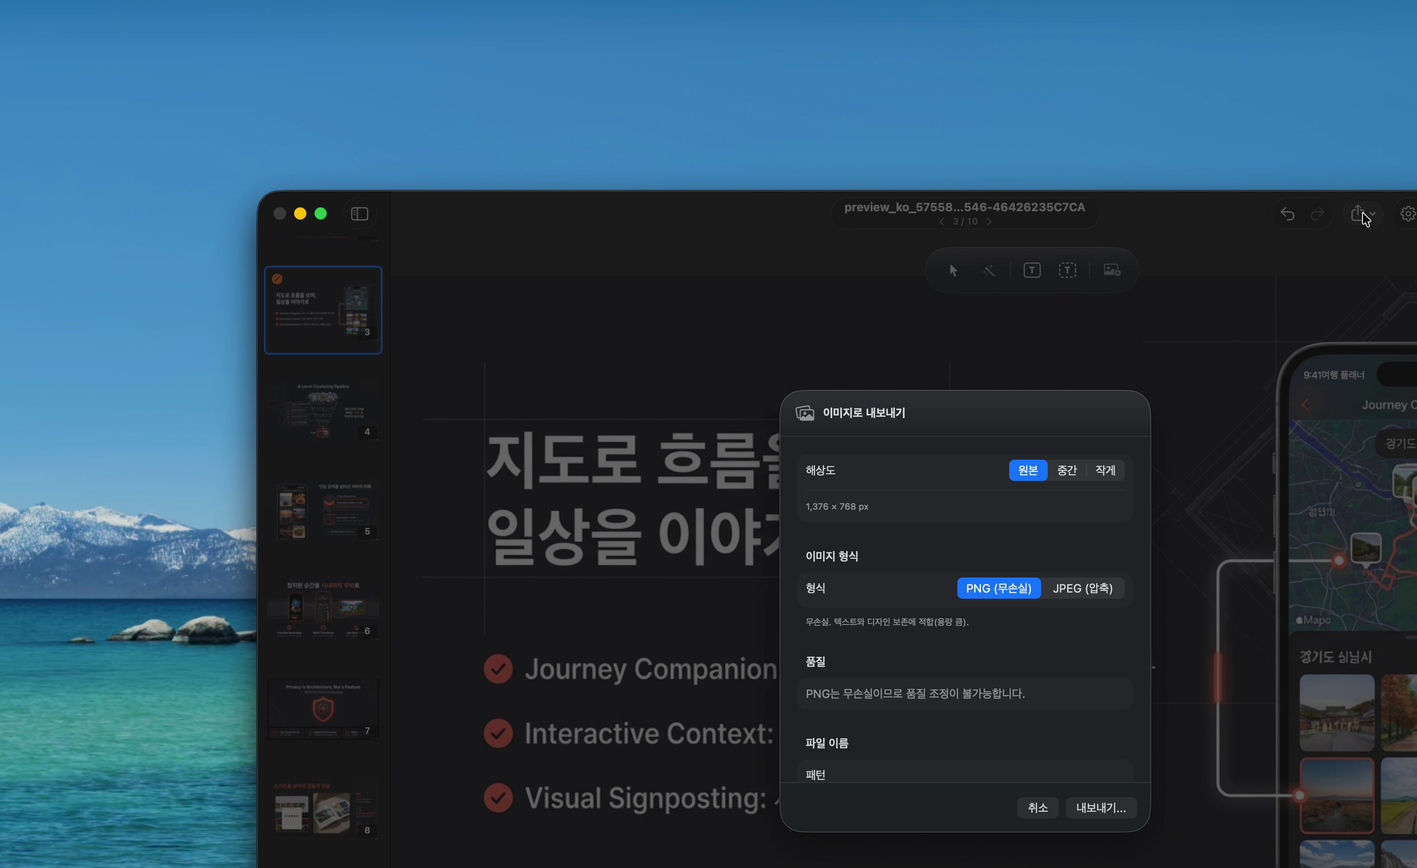Click the undo arrow in toolbar
Viewport: 1417px width, 868px height.
click(x=1288, y=214)
